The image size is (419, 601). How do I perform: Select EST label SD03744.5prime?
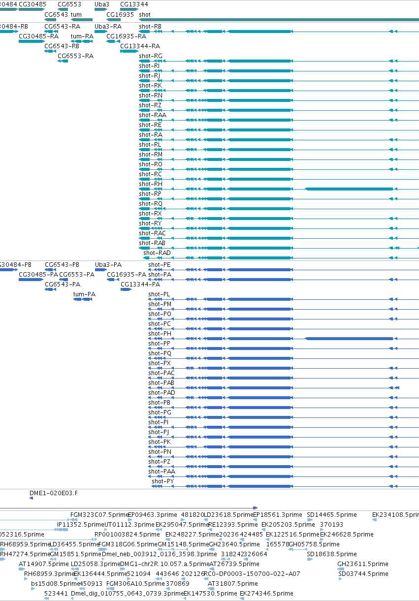click(x=363, y=574)
